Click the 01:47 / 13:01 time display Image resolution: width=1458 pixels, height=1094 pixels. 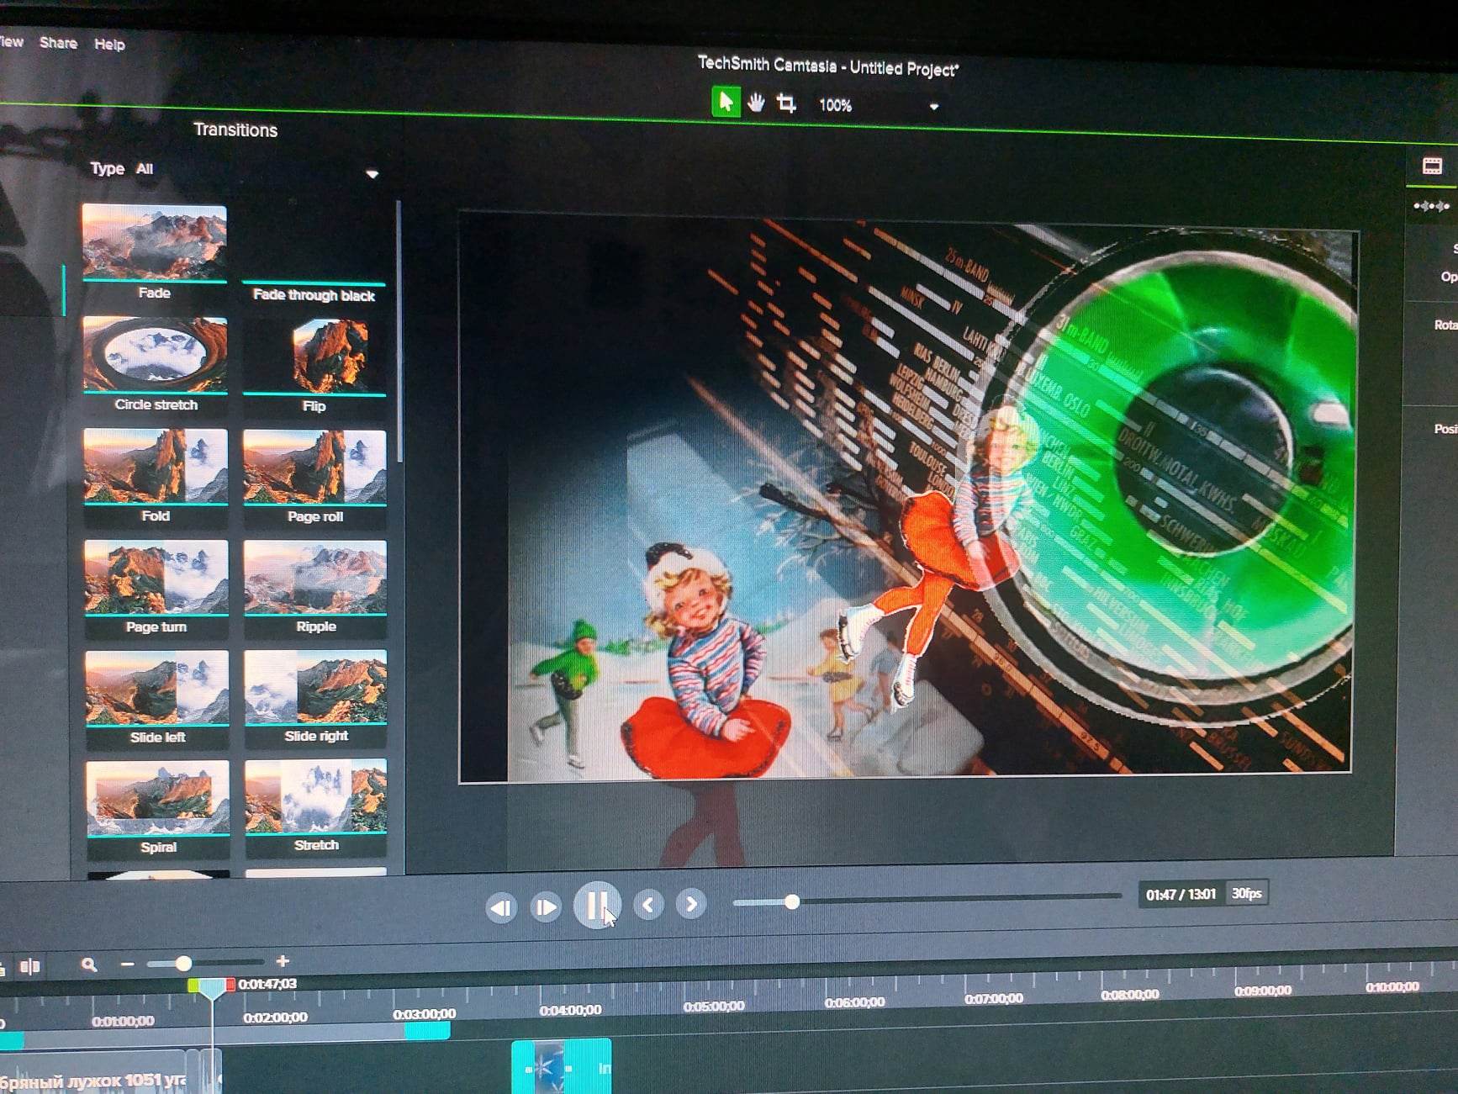coord(1181,894)
